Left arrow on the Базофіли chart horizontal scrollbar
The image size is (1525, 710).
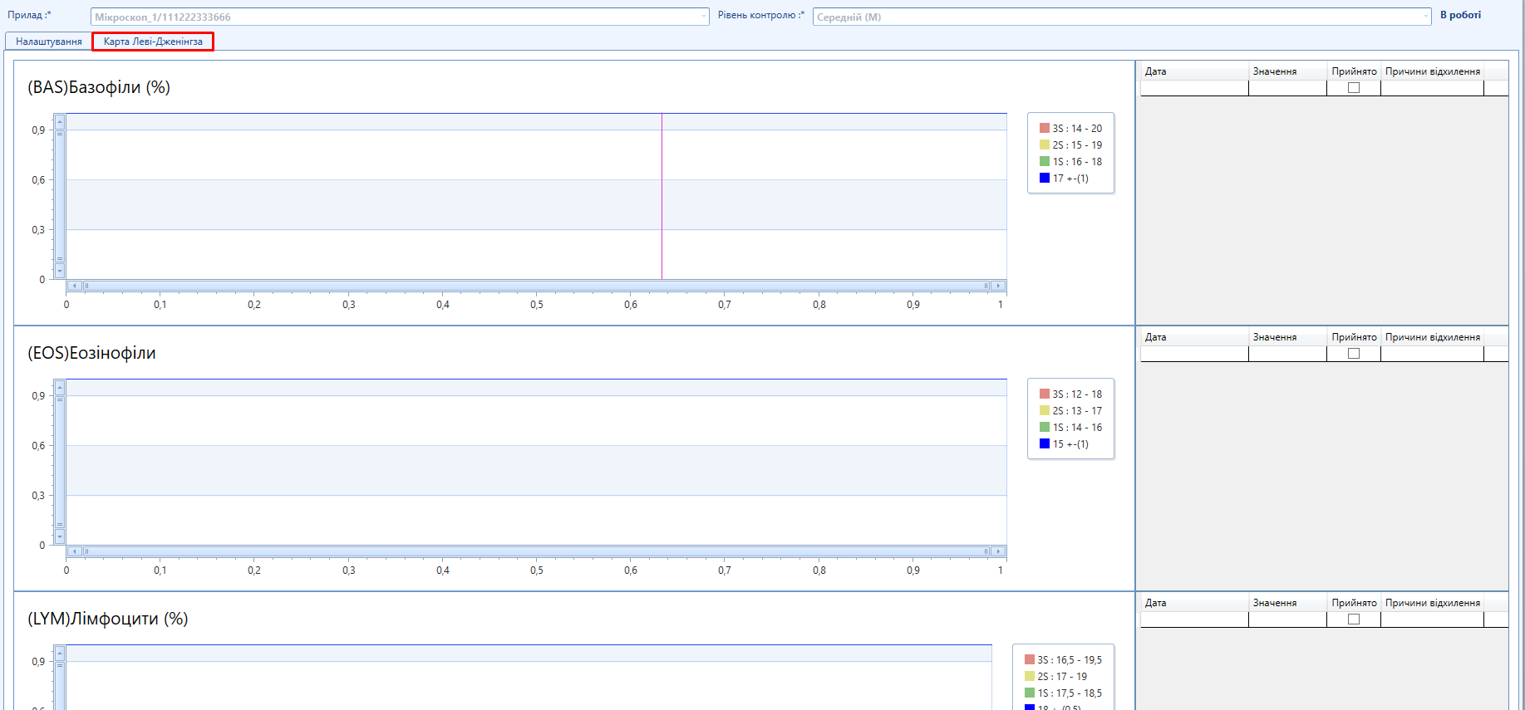[75, 286]
